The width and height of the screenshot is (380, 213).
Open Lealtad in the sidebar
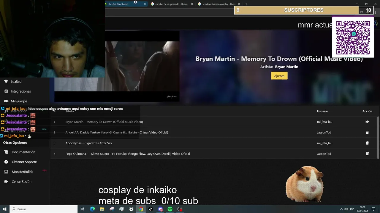pyautogui.click(x=16, y=81)
